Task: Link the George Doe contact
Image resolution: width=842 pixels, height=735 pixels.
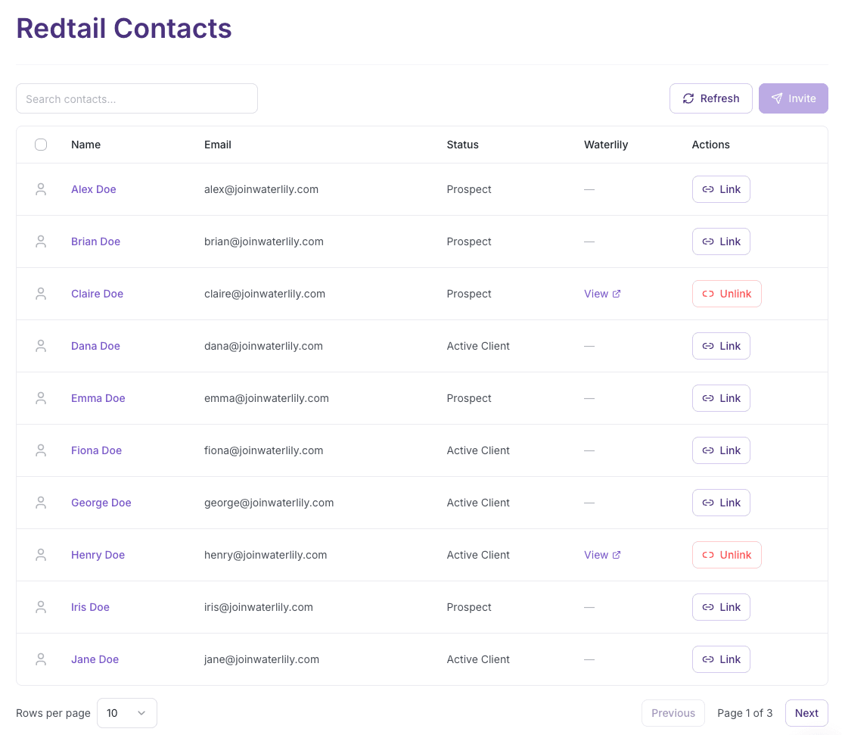Action: pos(721,503)
